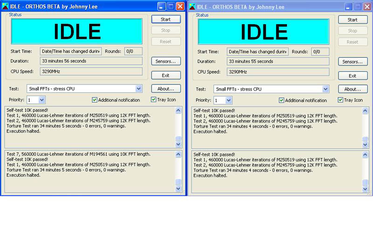Click Duration field reading 33 minutes 55 seconds

(x=278, y=62)
